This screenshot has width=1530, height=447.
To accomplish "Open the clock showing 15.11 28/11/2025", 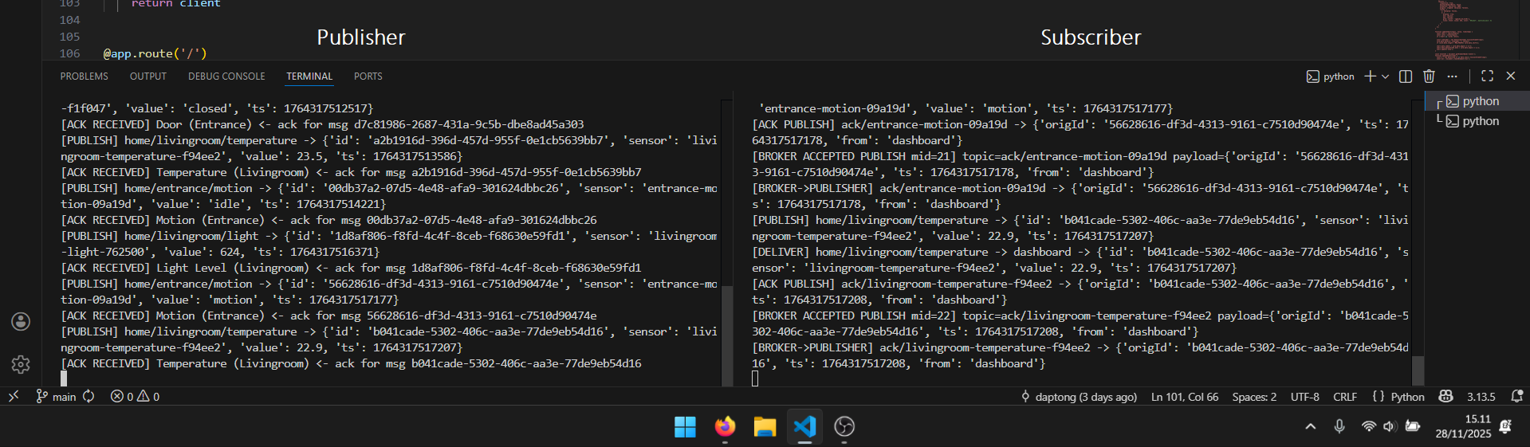I will click(1463, 427).
